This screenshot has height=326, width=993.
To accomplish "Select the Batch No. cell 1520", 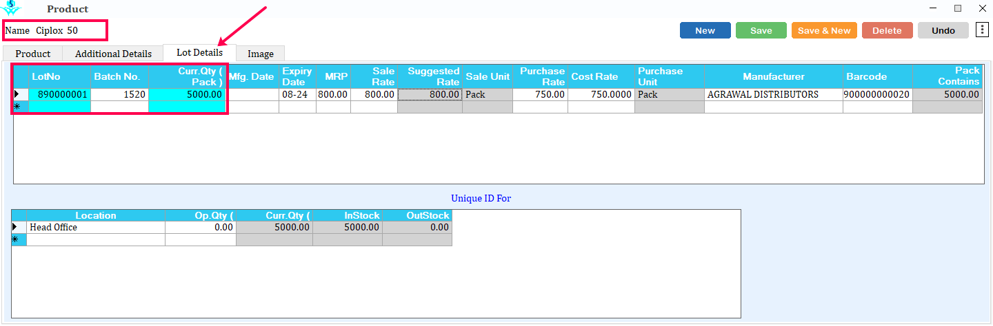I will coord(119,94).
